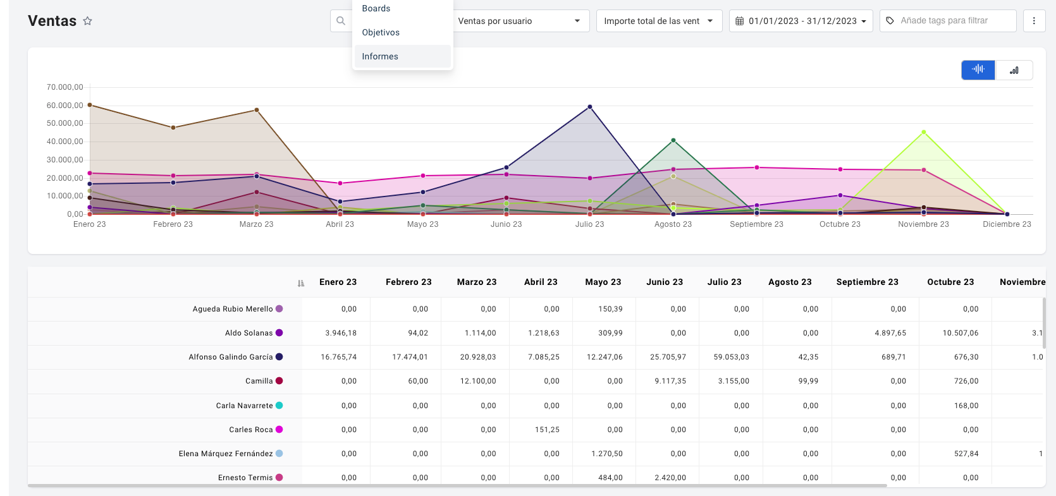Mark Ventas as favorite with star icon

pos(88,21)
